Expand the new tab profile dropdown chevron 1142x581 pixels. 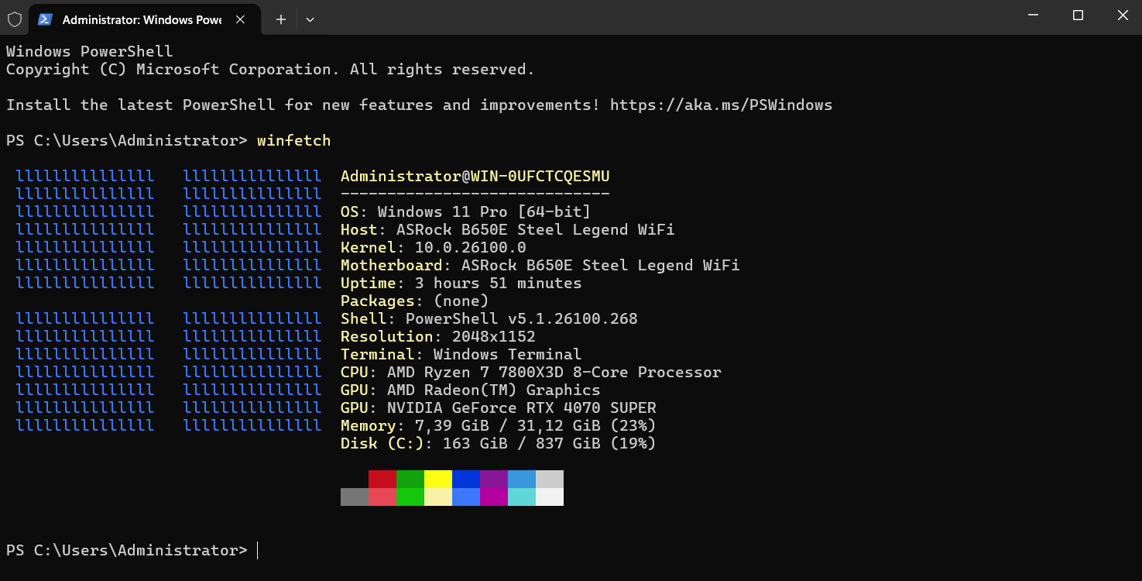310,19
